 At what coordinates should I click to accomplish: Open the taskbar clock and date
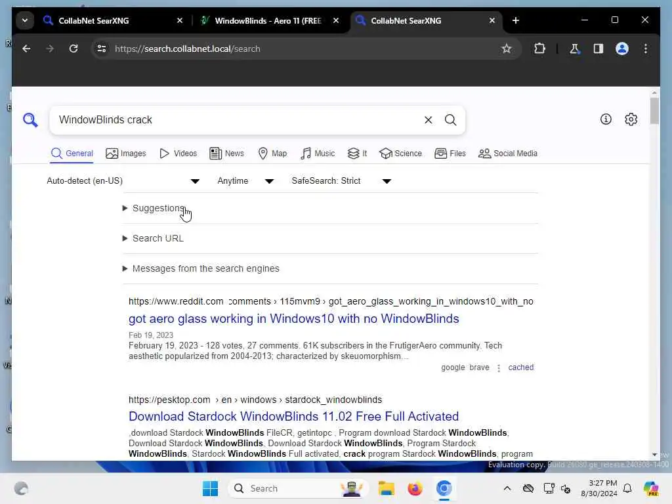tap(598, 488)
